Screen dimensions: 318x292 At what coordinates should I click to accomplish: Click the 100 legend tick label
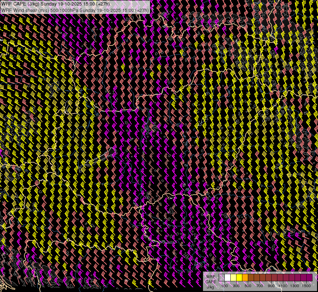tap(224, 286)
